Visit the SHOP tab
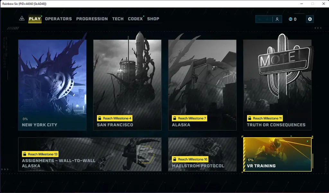The image size is (329, 193). [x=153, y=19]
